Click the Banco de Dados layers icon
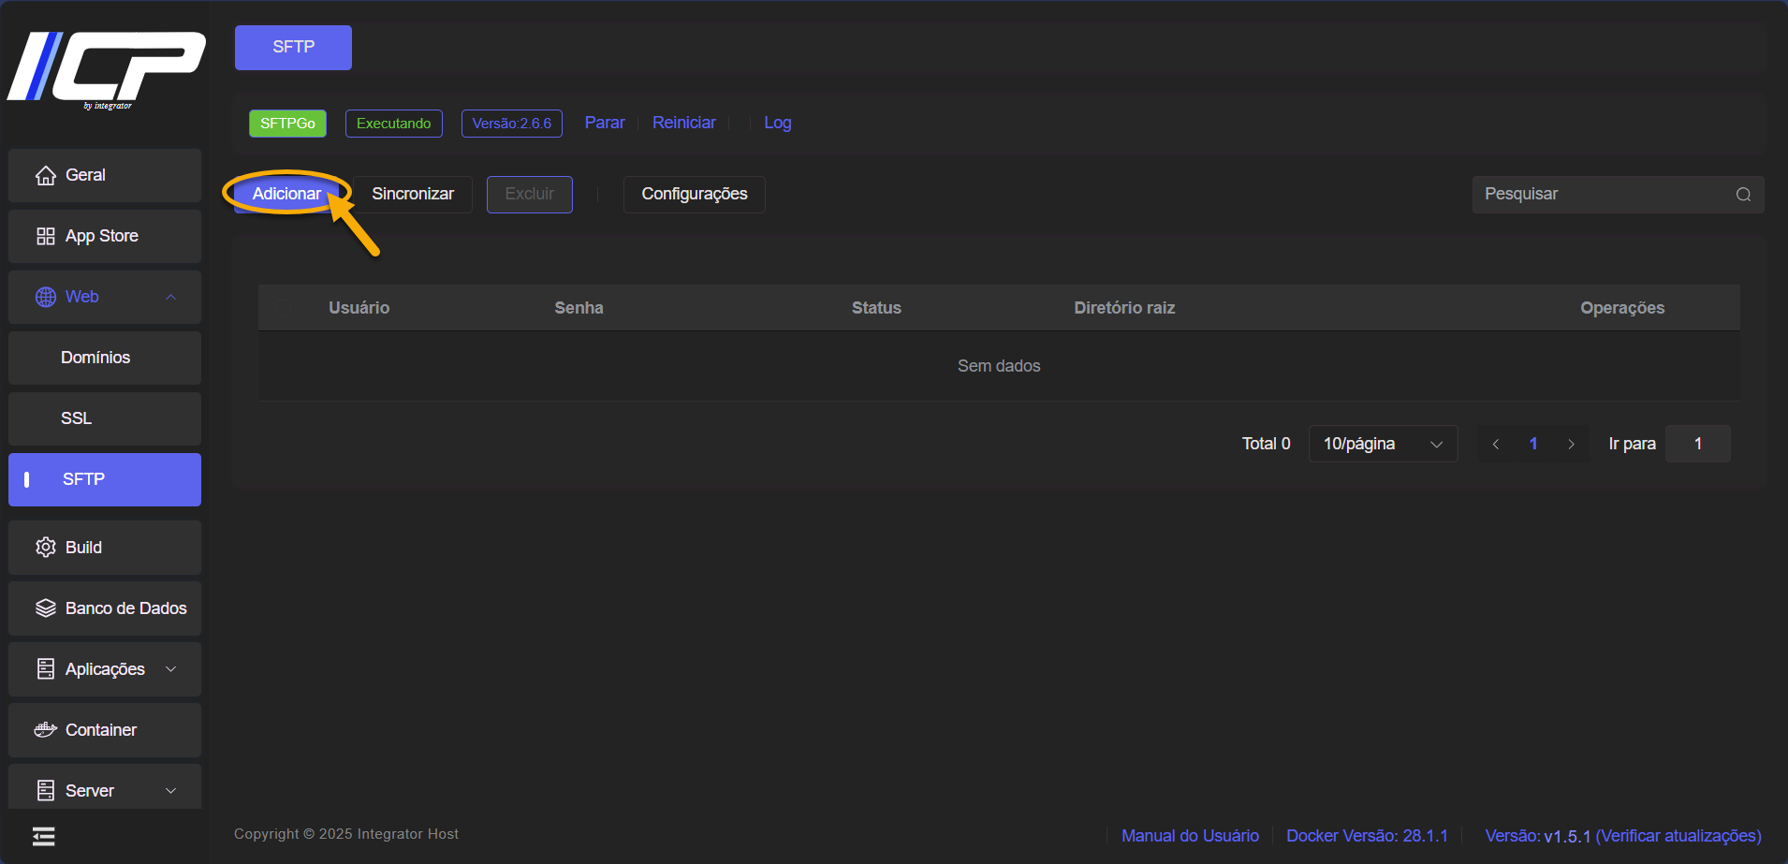1788x864 pixels. [45, 608]
